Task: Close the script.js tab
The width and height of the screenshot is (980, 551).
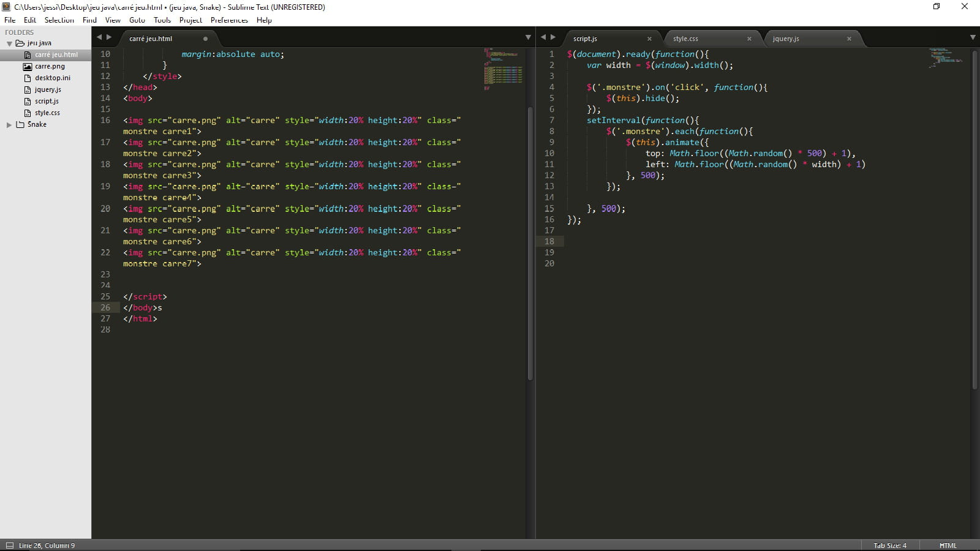Action: tap(649, 39)
